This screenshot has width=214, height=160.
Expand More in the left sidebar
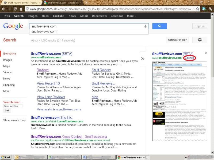coord(6,91)
